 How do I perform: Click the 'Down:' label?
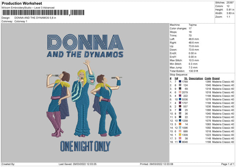(x=173, y=50)
